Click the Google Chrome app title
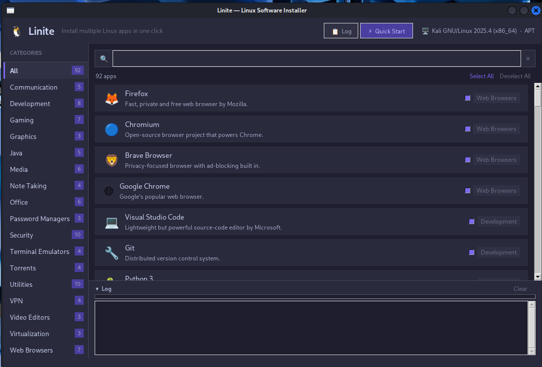The height and width of the screenshot is (367, 542). tap(144, 186)
